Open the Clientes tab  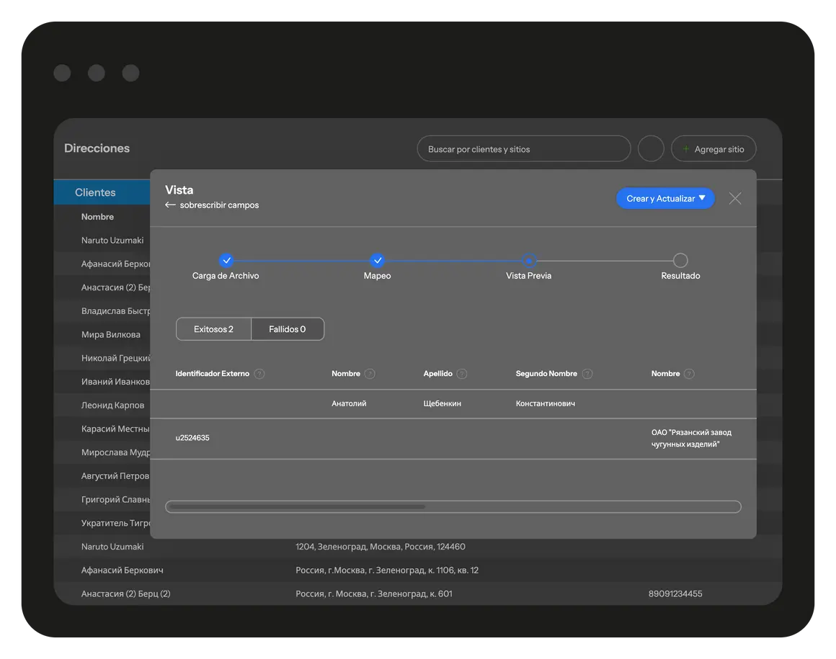tap(95, 192)
